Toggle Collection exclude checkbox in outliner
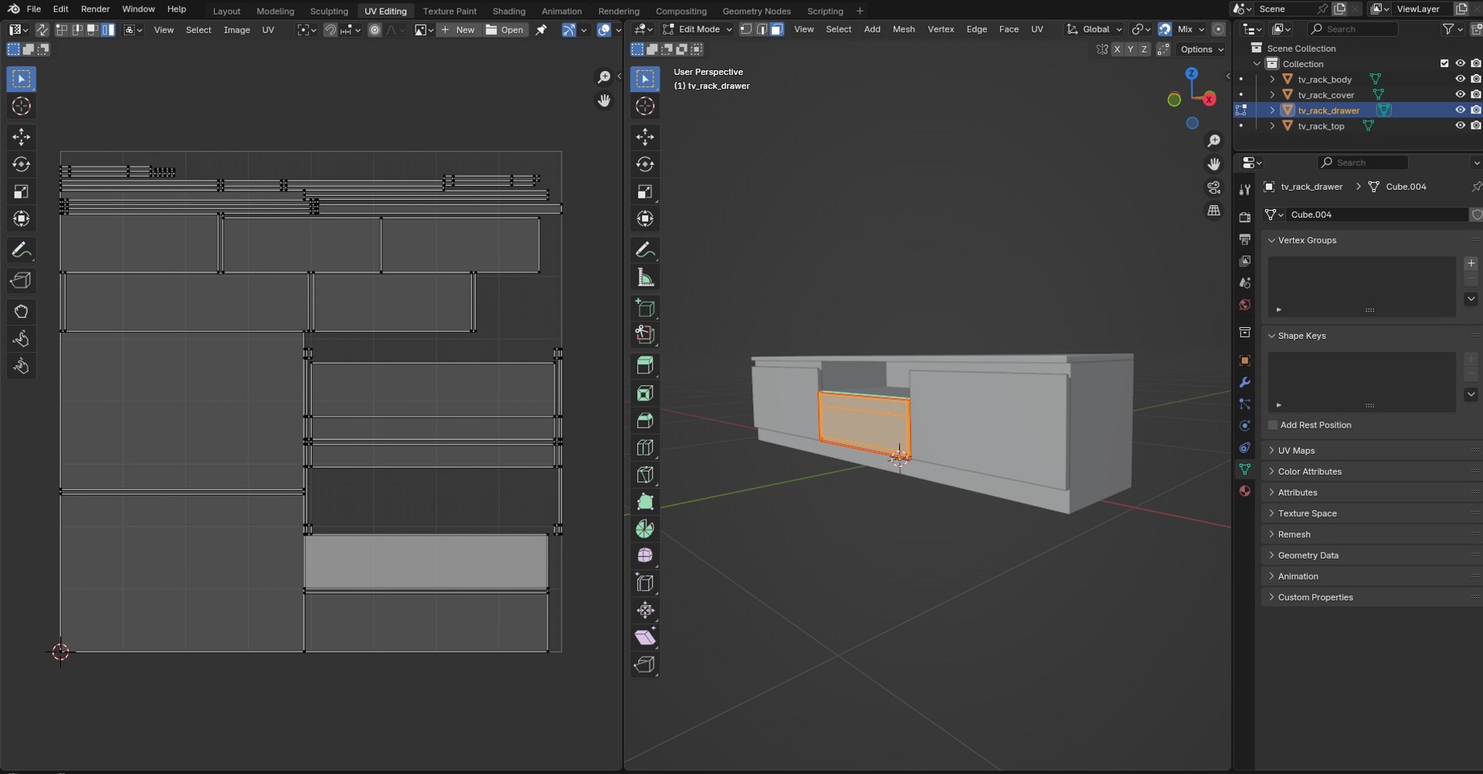 (x=1444, y=64)
